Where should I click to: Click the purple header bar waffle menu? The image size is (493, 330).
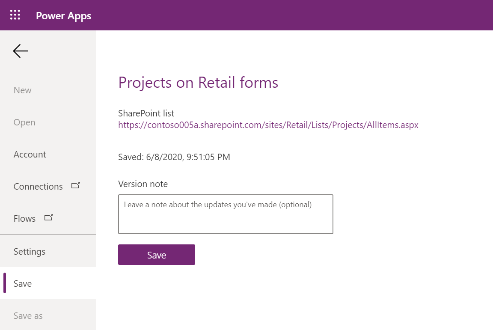click(15, 15)
